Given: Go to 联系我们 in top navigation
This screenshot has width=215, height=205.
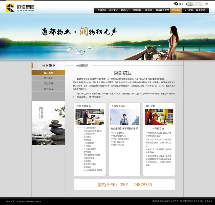Looking at the screenshot, I should (x=201, y=10).
